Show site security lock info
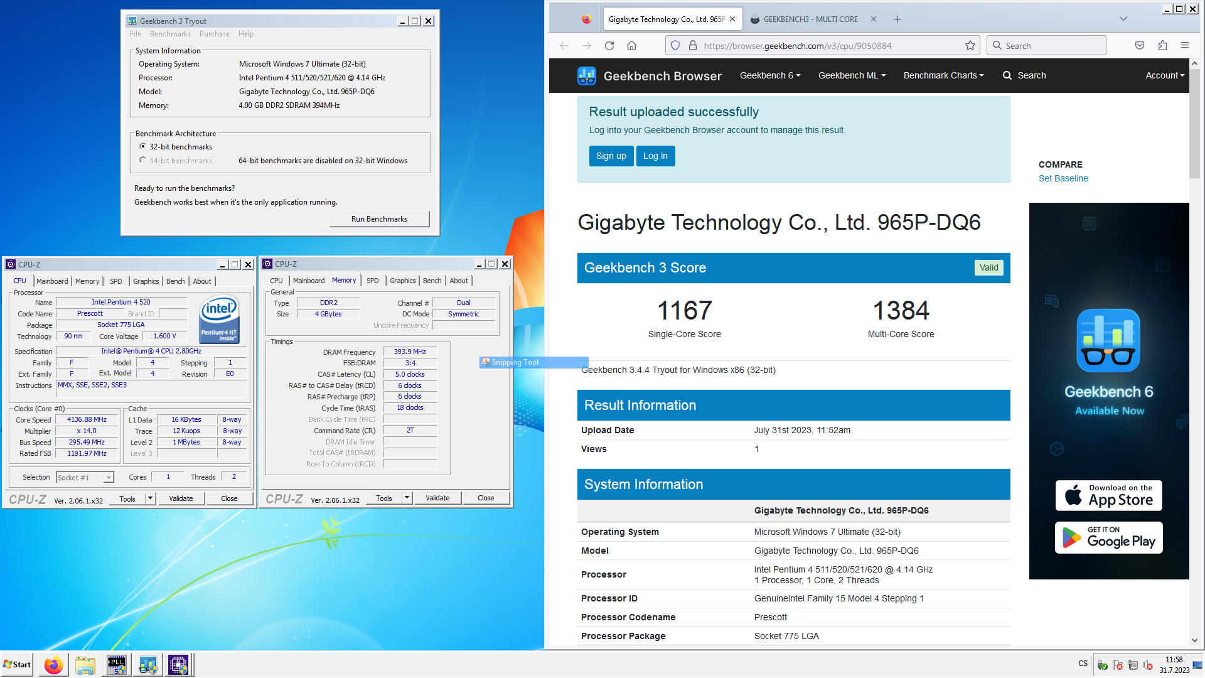 (693, 45)
